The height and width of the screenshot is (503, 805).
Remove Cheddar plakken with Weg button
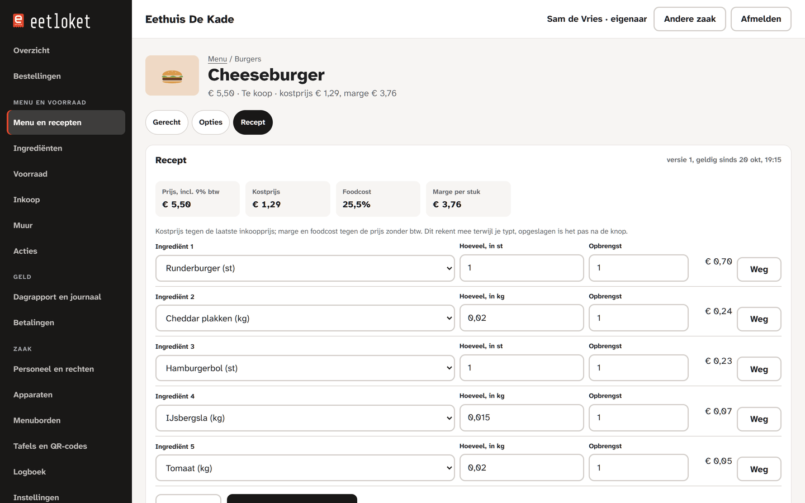click(x=759, y=319)
